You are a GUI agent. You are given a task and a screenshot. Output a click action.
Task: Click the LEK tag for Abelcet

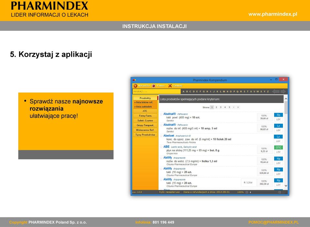point(278,141)
